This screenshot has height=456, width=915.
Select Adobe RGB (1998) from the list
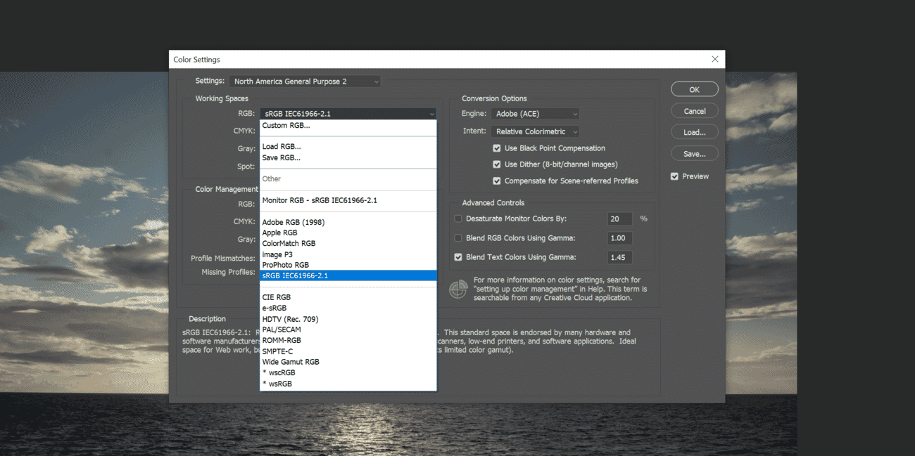point(294,221)
